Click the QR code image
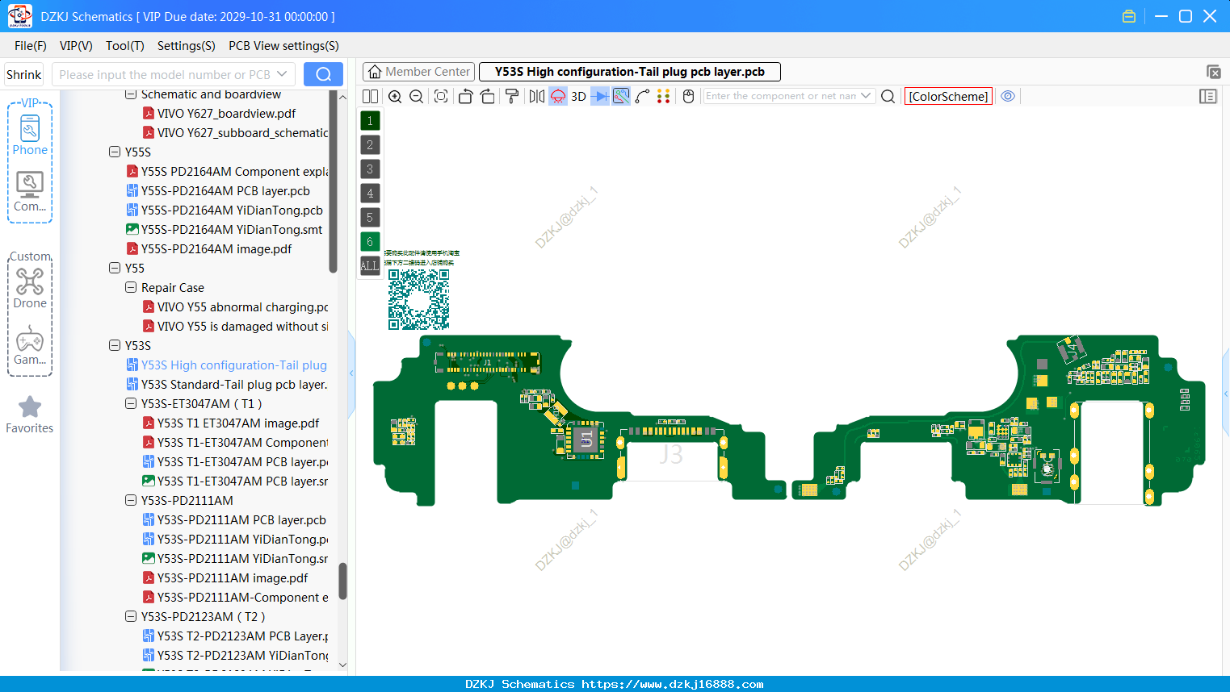1230x692 pixels. click(418, 299)
